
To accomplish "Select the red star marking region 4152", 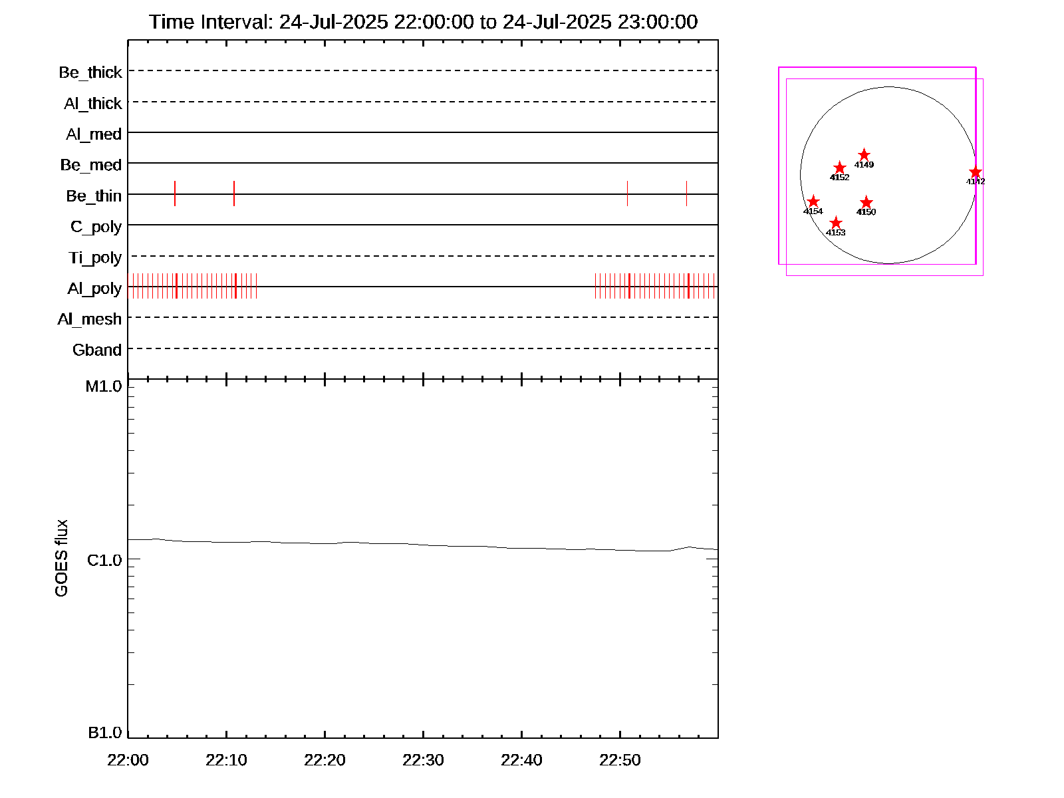I will [839, 168].
